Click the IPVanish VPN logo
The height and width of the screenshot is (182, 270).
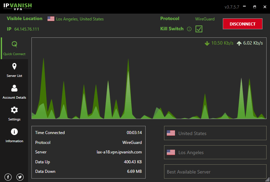[x=17, y=6]
